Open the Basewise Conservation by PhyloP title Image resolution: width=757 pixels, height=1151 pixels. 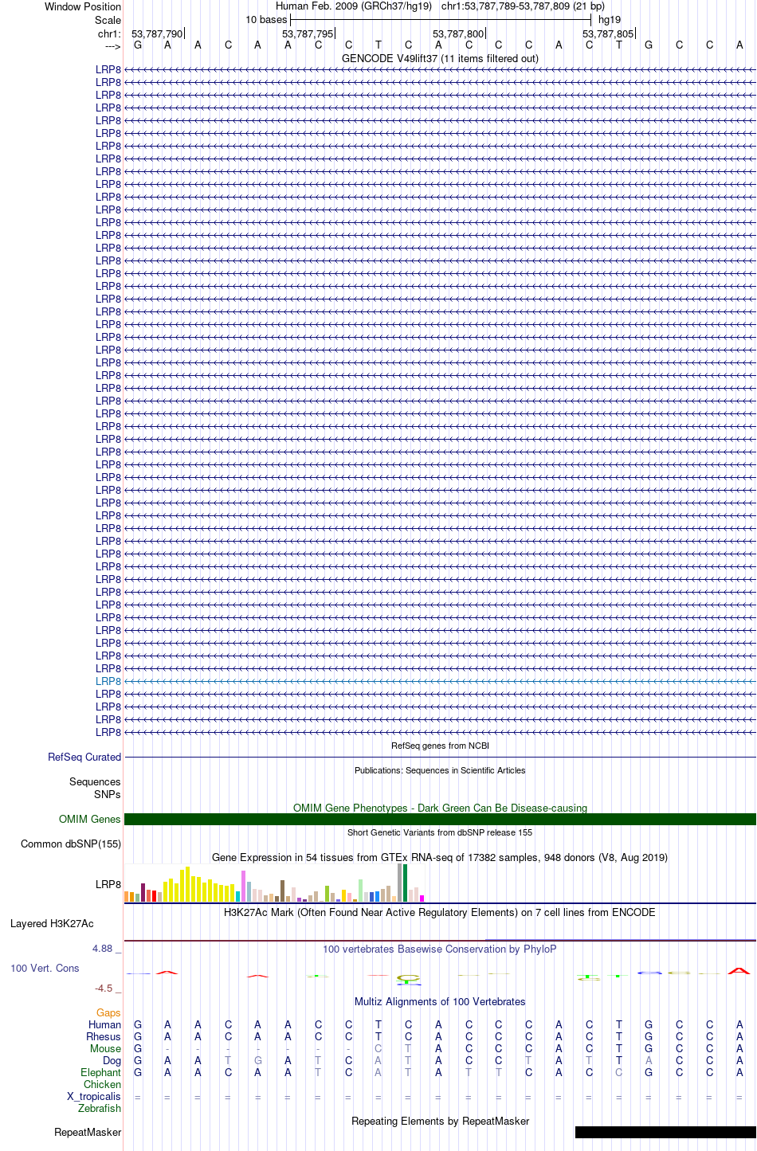[x=440, y=949]
